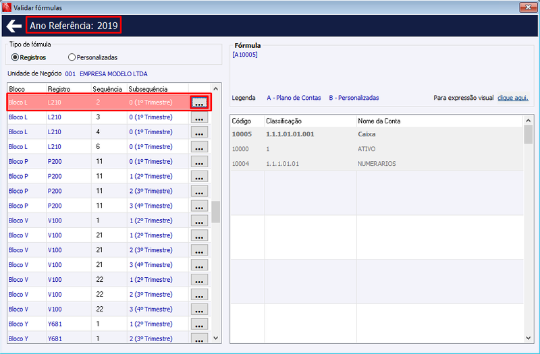540x354 pixels.
Task: Click the formula text [A10005]
Action: tap(245, 55)
